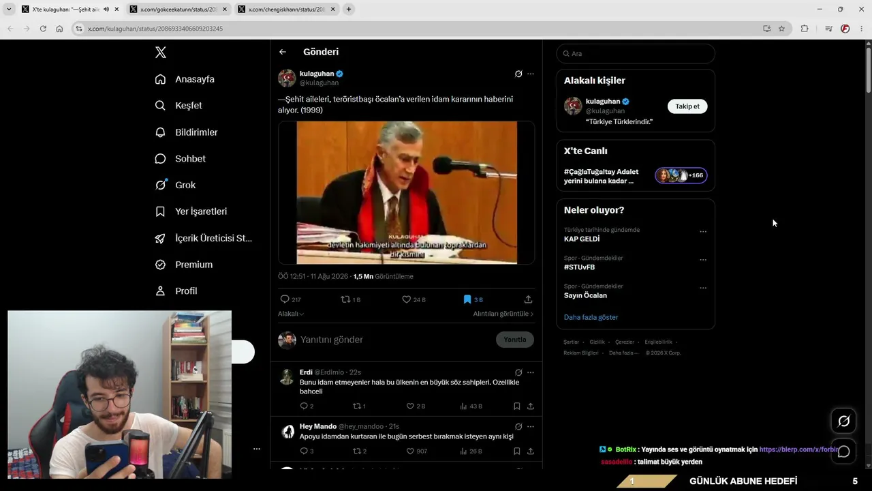
Task: Click the Yanıtla reply button
Action: coord(515,340)
